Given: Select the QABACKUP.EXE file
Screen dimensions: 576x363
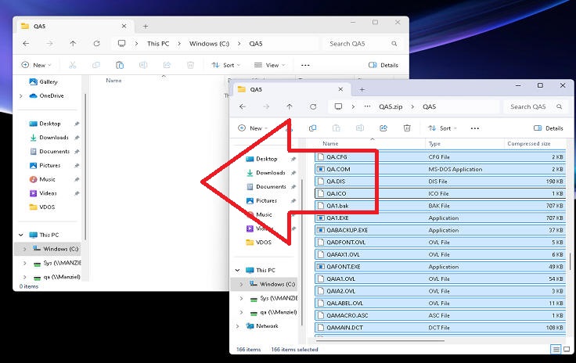Looking at the screenshot, I should [440, 230].
